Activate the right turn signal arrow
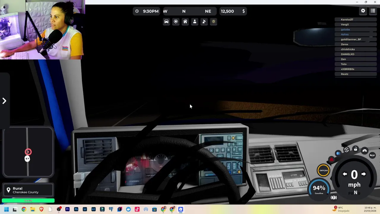The width and height of the screenshot is (380, 214). [363, 174]
